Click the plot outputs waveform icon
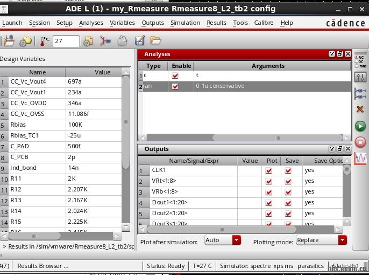This screenshot has height=275, width=369. tap(360, 158)
